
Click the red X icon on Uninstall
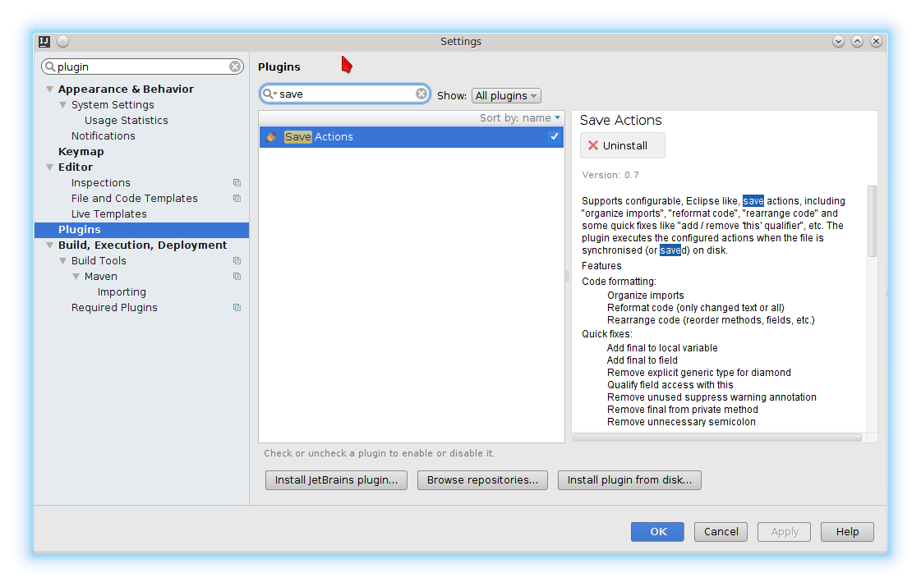pos(592,145)
